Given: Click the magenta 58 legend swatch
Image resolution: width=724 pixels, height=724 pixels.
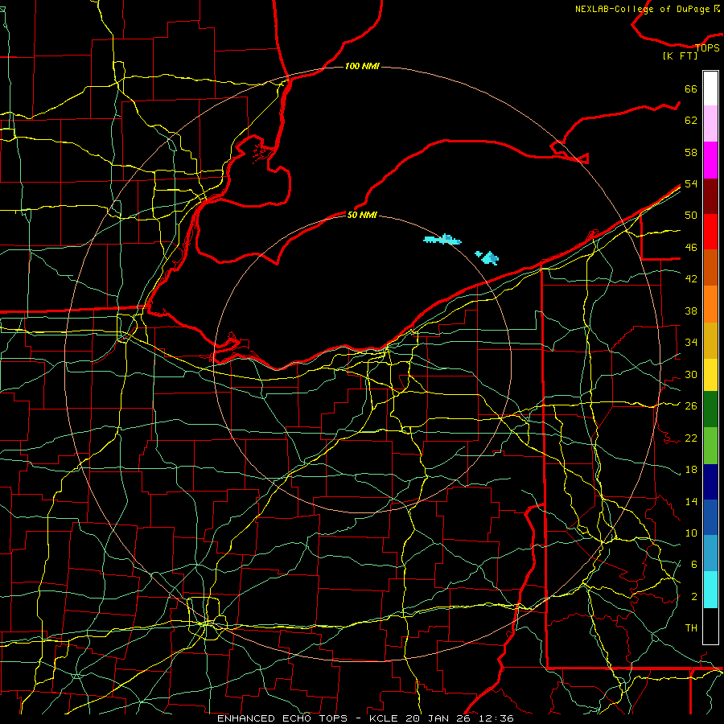Looking at the screenshot, I should [710, 160].
